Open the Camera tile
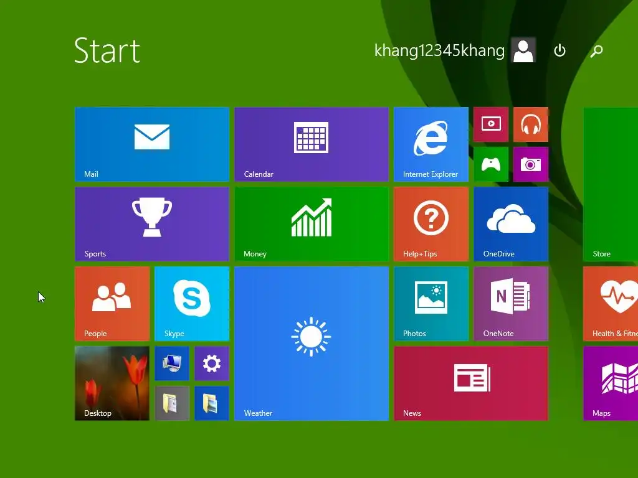This screenshot has height=478, width=638. click(x=531, y=164)
